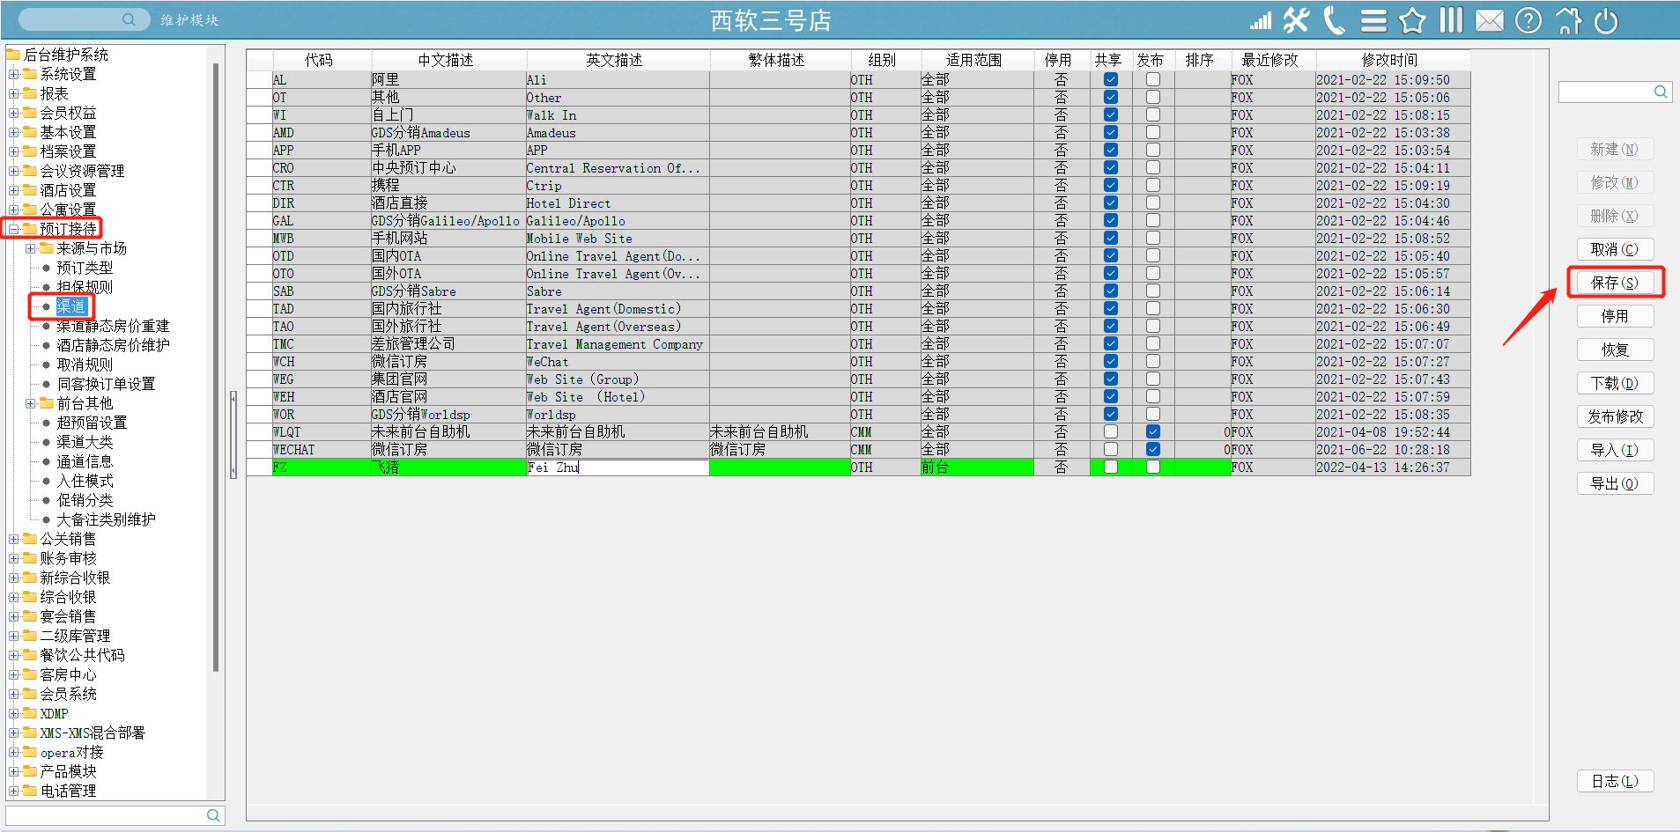
Task: Select 预订类型 in the tree
Action: 85,268
